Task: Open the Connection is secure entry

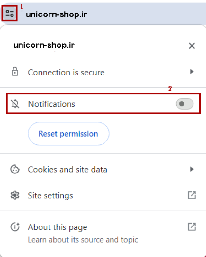Action: [66, 72]
